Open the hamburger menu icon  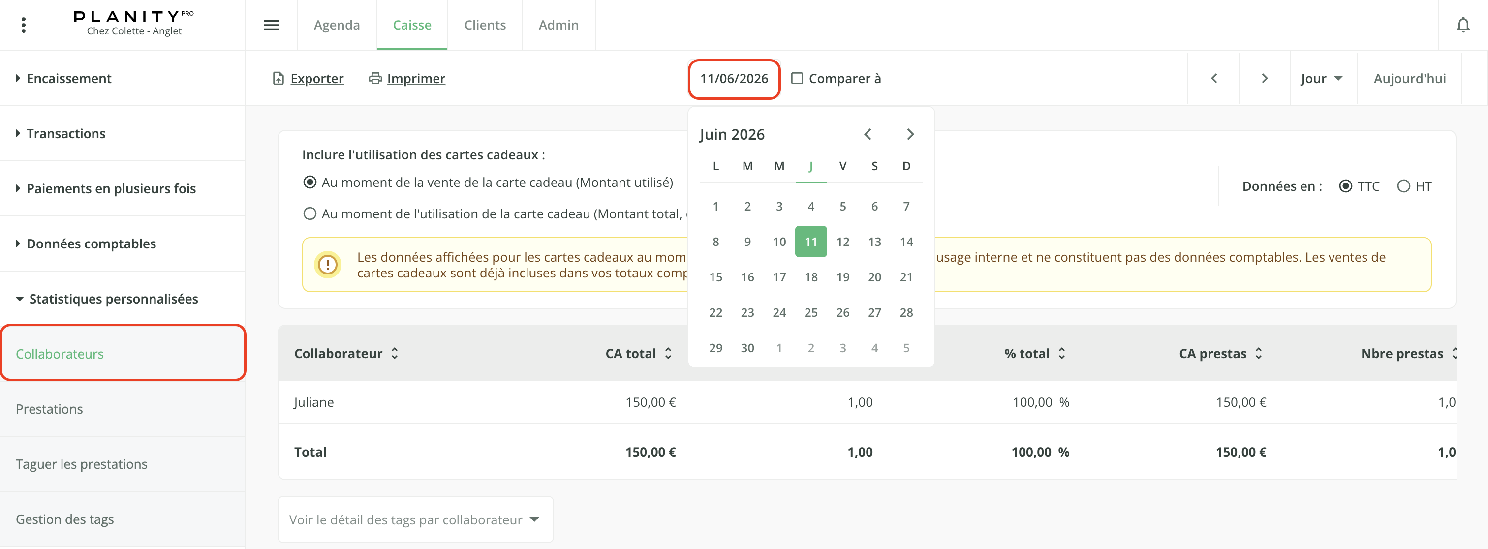[x=272, y=25]
